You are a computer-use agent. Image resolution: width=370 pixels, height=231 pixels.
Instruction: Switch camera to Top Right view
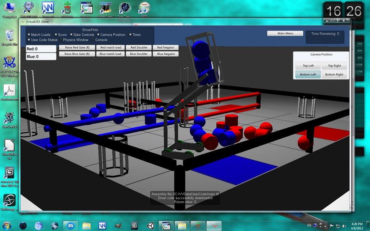[x=334, y=66]
